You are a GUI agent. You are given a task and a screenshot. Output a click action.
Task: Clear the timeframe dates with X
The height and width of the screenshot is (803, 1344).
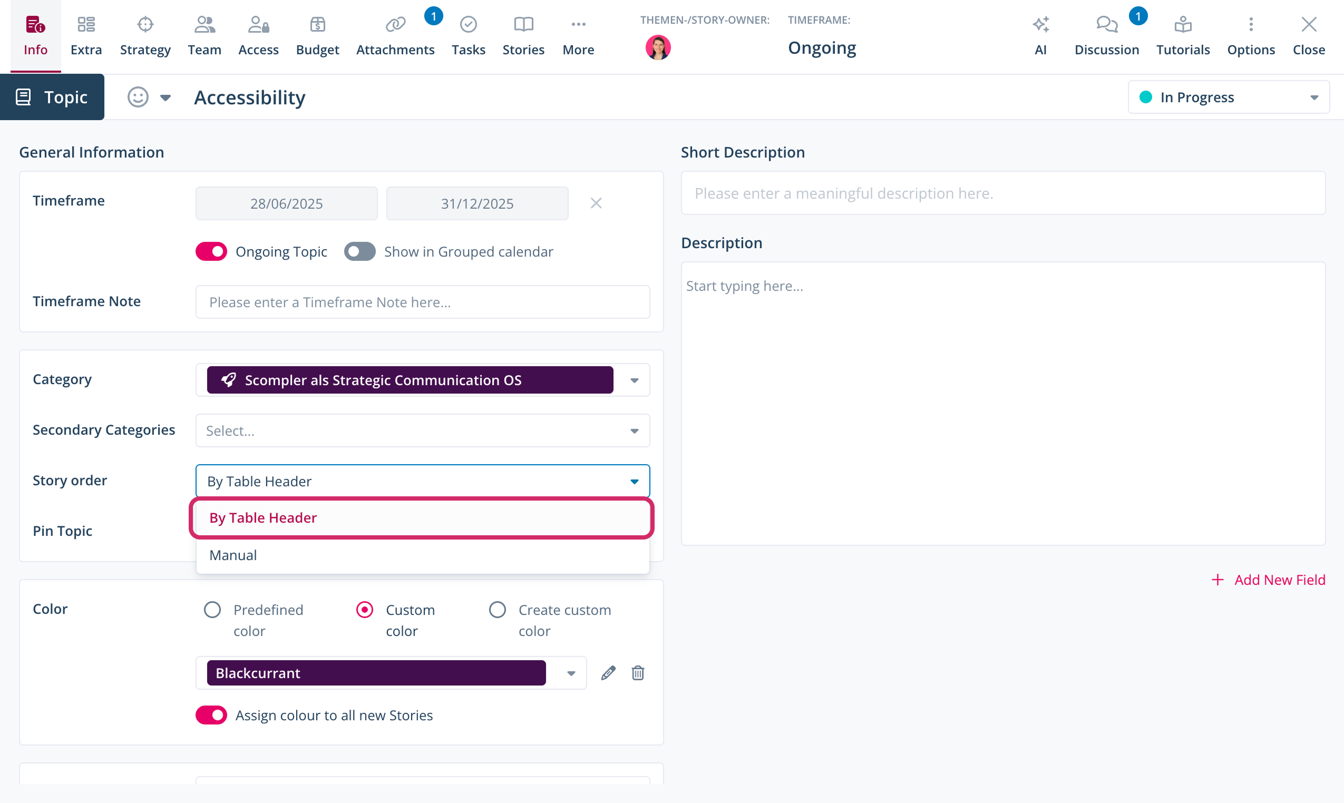596,203
